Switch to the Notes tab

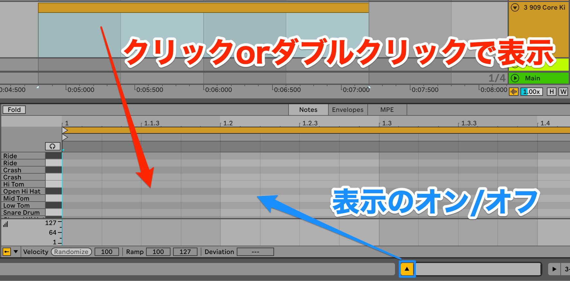(x=308, y=110)
